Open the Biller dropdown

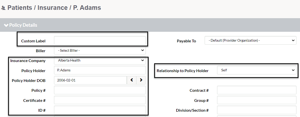pyautogui.click(x=100, y=50)
